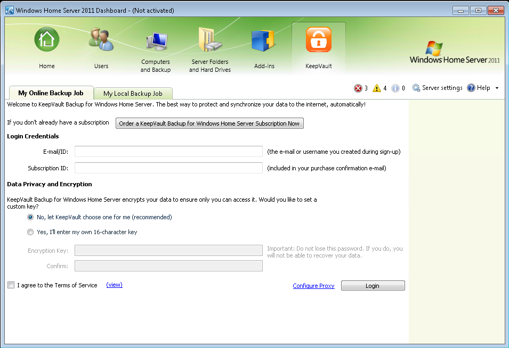
Task: Switch to My Local Backup Job tab
Action: click(133, 94)
